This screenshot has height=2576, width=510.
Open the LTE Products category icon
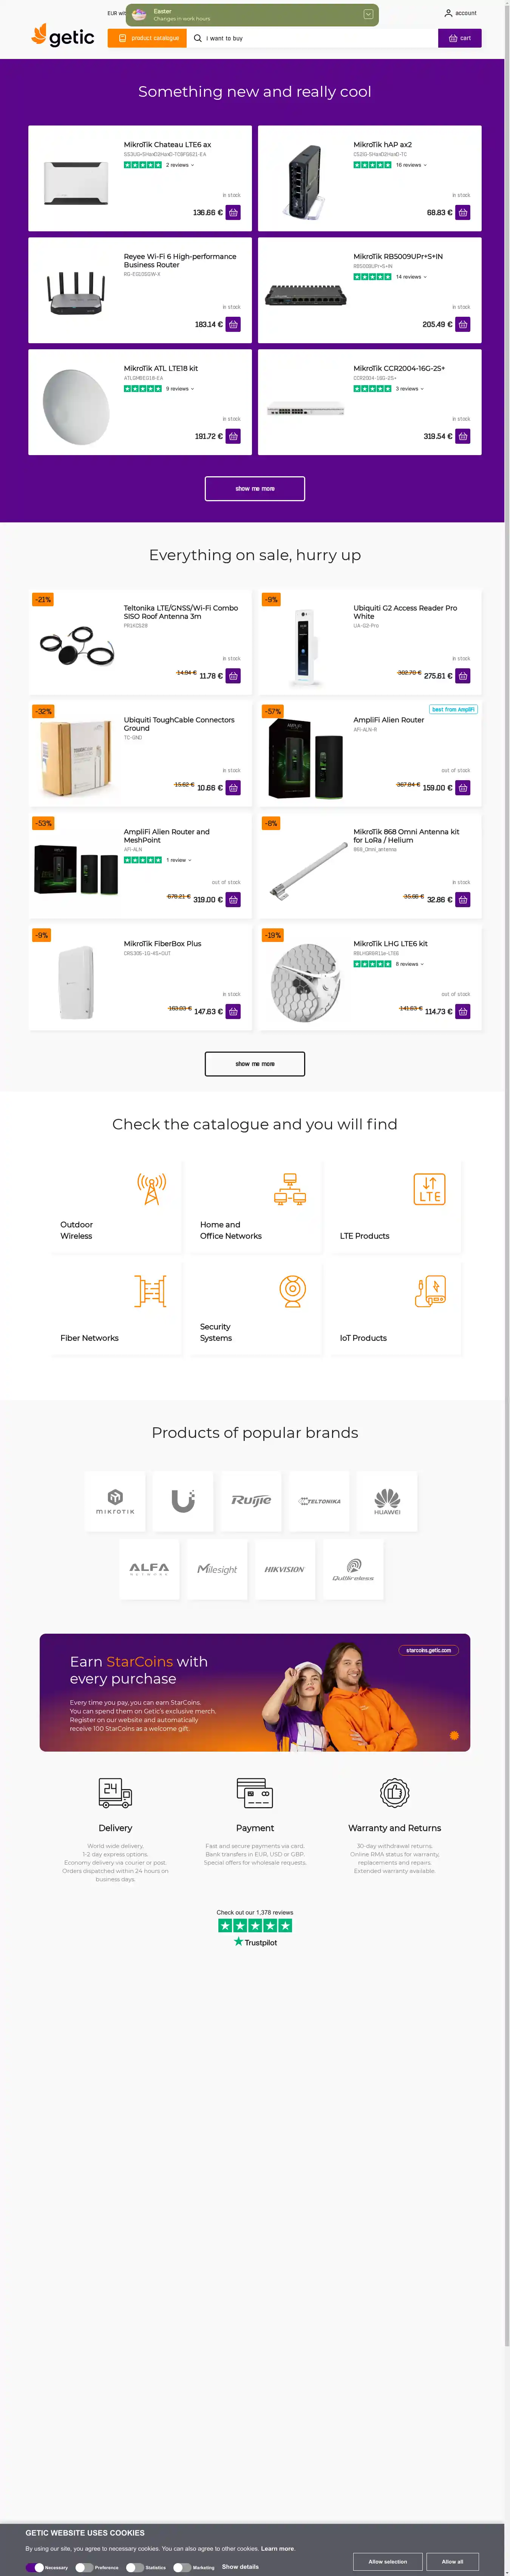(x=429, y=1189)
